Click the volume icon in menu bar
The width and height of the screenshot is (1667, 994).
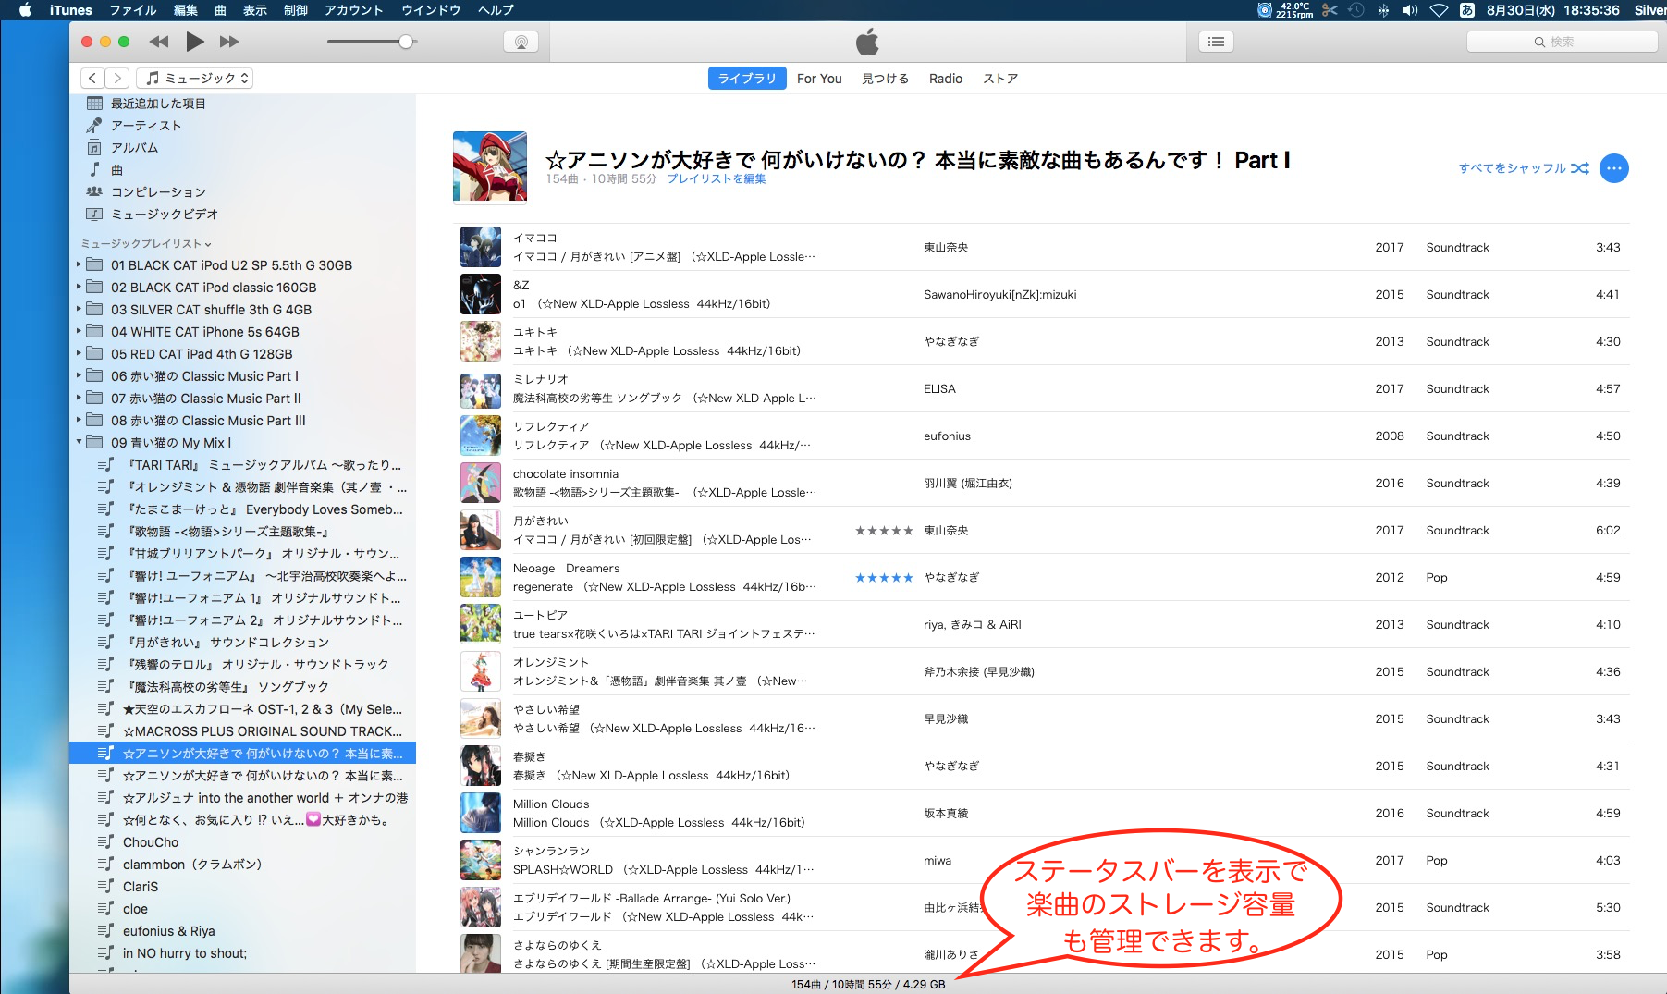(x=1410, y=10)
